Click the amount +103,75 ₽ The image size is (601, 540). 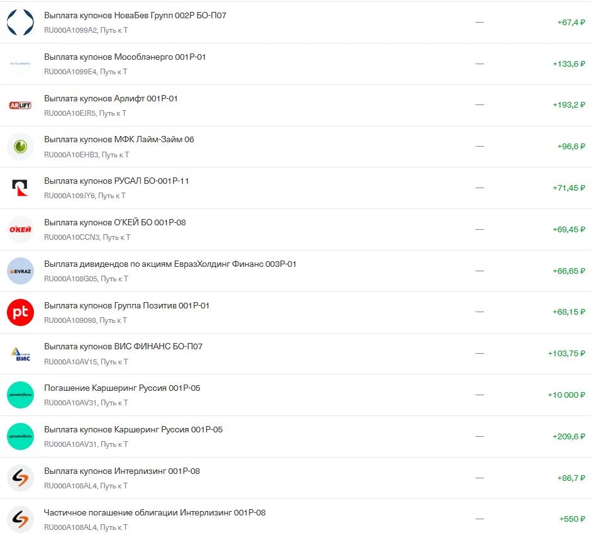coord(566,354)
